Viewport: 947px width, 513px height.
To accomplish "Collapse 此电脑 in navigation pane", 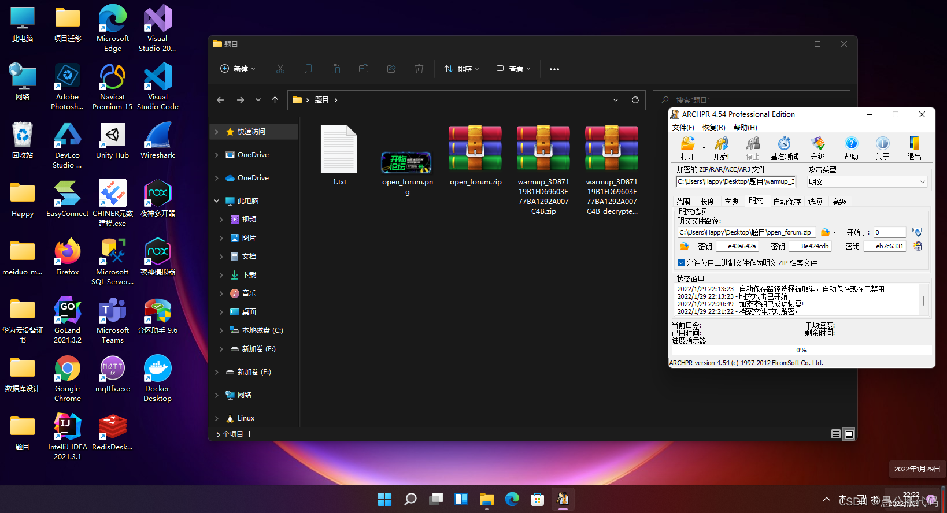I will (x=217, y=201).
